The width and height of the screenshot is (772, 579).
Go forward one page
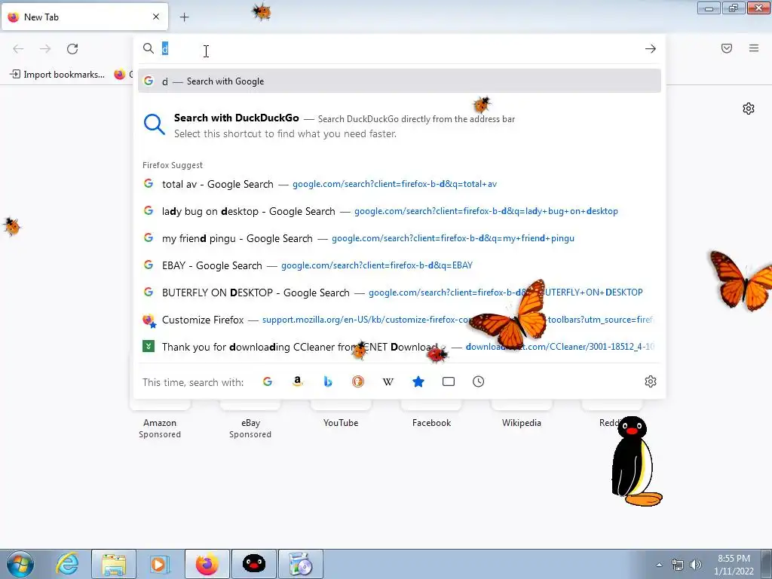click(x=45, y=49)
